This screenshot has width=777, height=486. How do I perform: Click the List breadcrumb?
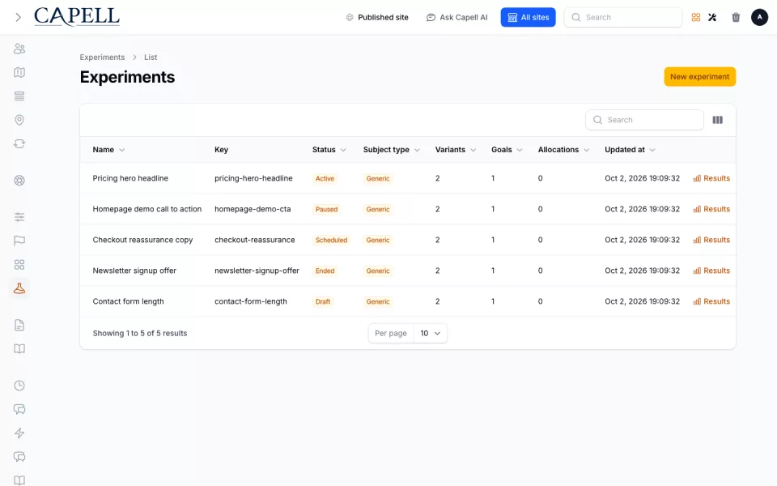[x=151, y=57]
